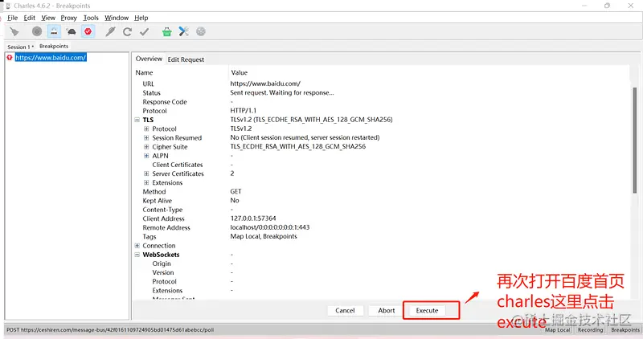
Task: Click the POST ceshiren.com status bar text
Action: [x=110, y=329]
